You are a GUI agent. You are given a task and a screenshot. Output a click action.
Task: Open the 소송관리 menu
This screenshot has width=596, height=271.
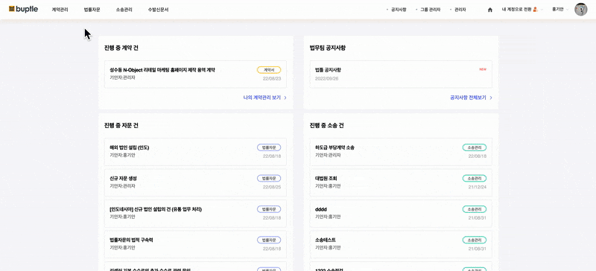pos(124,10)
